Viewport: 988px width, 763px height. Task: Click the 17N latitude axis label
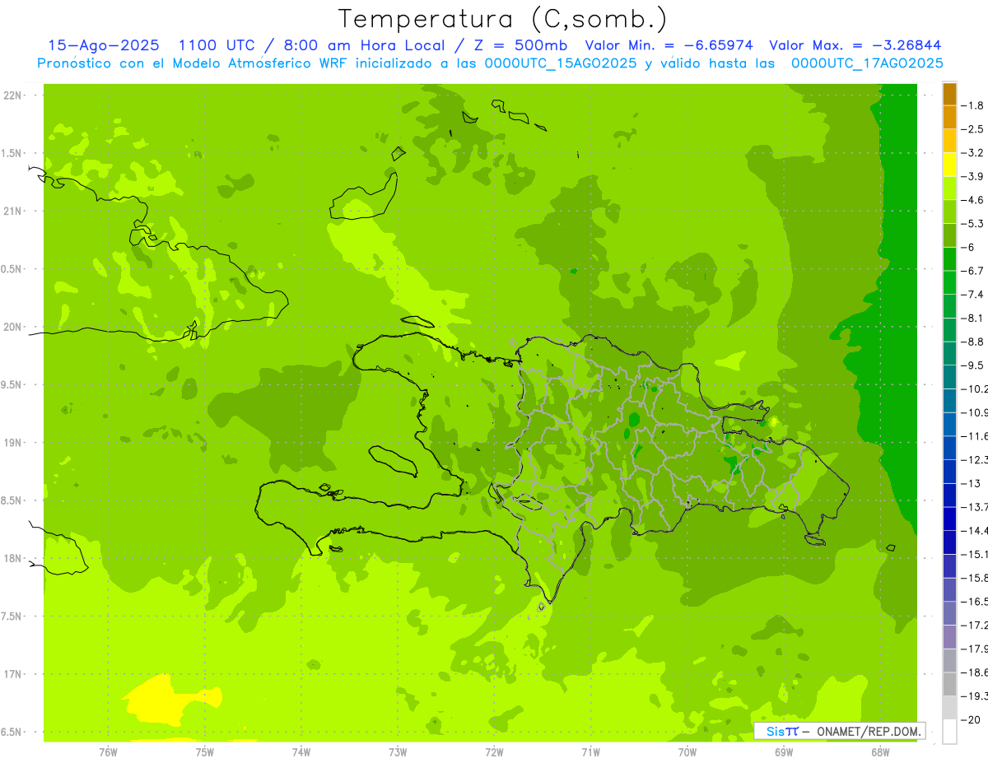click(x=12, y=674)
